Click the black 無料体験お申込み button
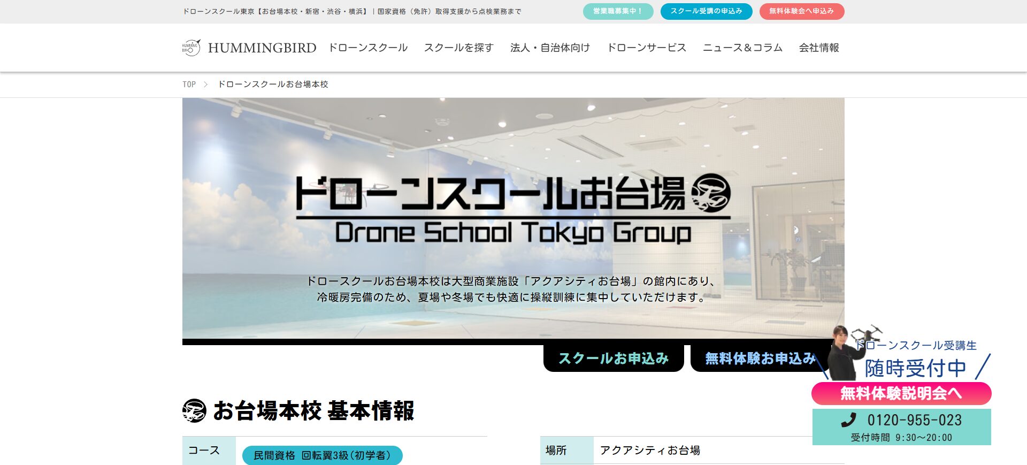Image resolution: width=1027 pixels, height=465 pixels. tap(760, 358)
